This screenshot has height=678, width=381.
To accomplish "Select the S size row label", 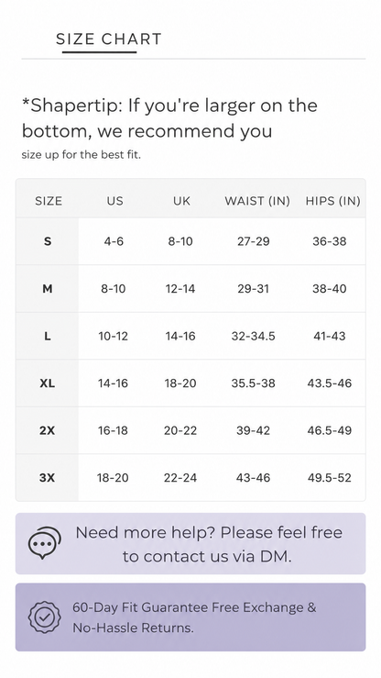I will [48, 241].
